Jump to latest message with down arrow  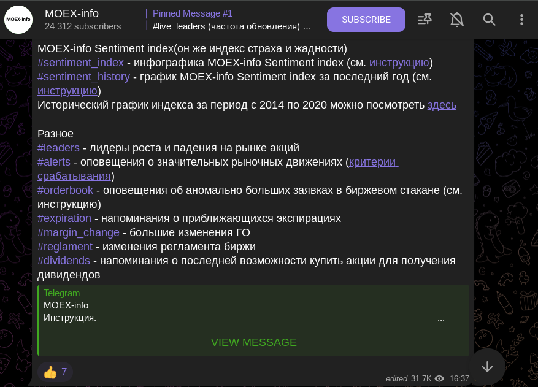click(487, 367)
